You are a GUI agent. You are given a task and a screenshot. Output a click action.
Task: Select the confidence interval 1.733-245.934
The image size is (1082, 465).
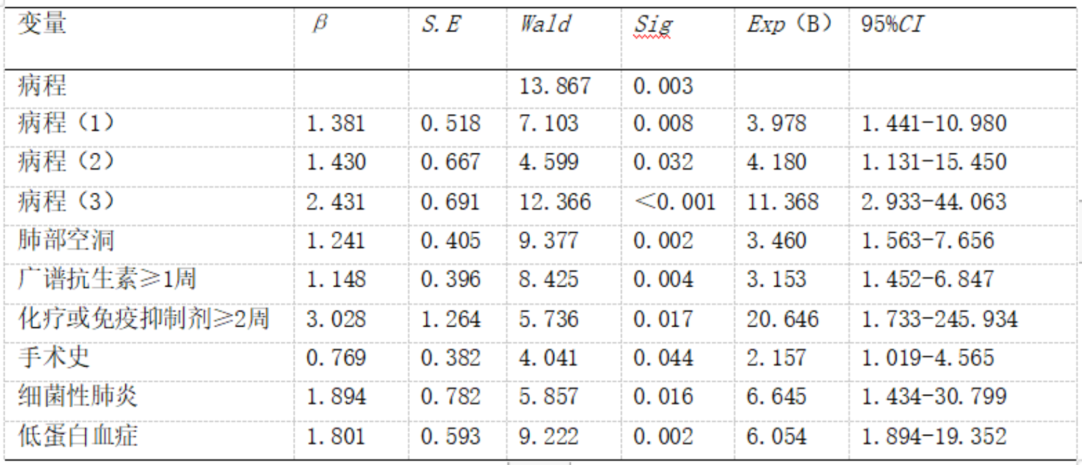click(939, 319)
